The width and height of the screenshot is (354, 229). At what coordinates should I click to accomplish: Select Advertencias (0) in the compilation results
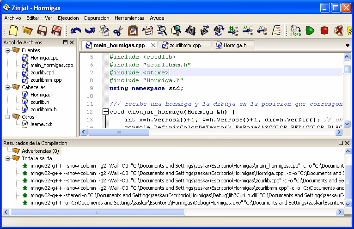pyautogui.click(x=40, y=151)
